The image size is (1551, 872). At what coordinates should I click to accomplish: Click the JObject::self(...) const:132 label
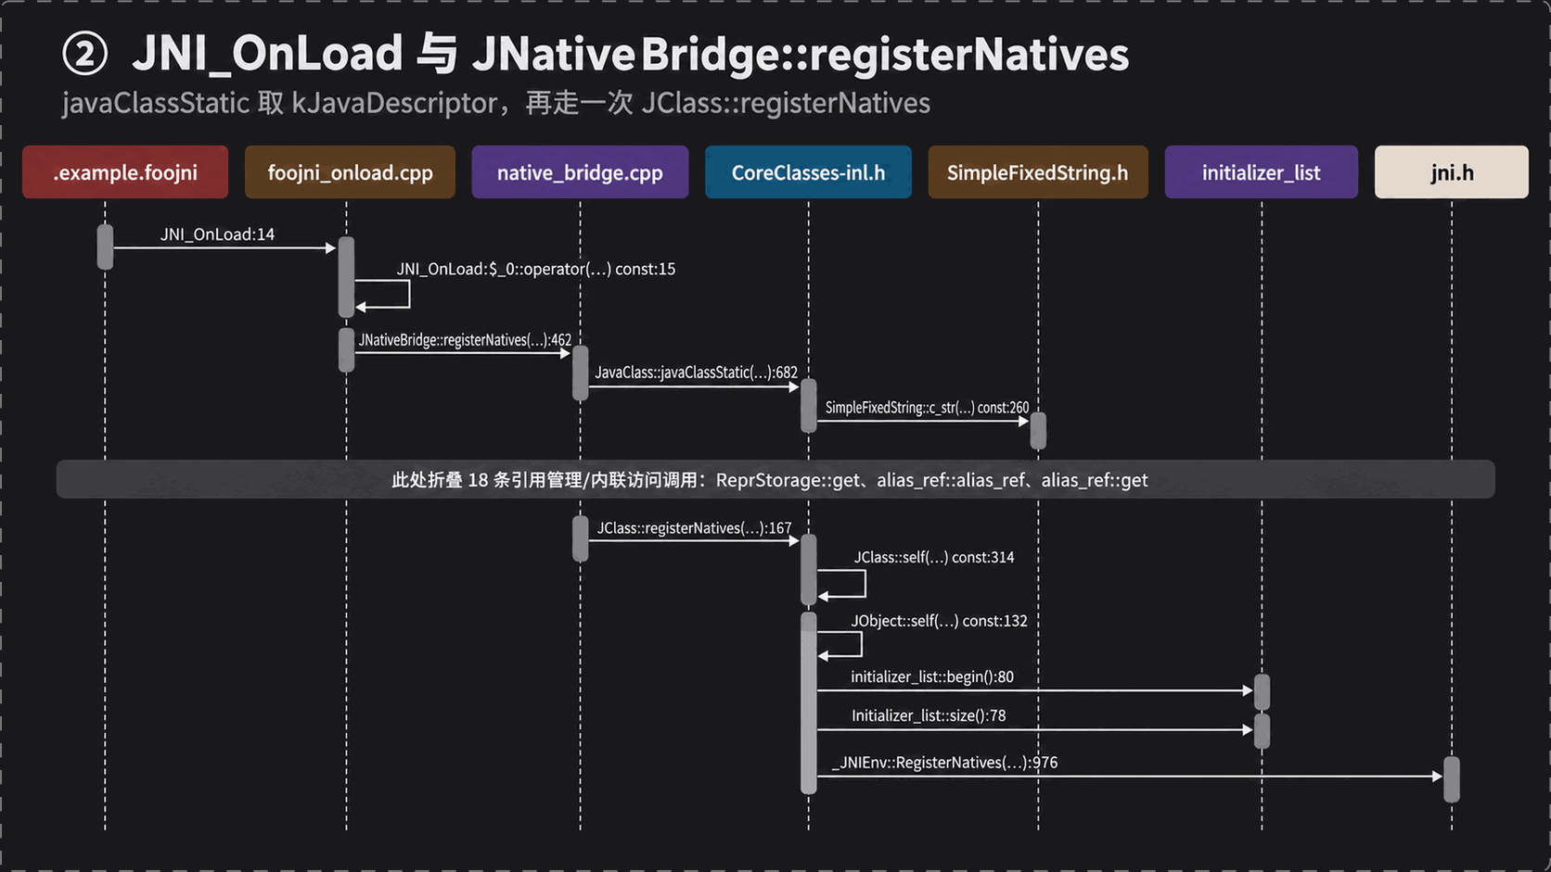940,621
